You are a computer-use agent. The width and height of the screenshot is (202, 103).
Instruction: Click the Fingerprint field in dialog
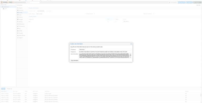(x=105, y=52)
